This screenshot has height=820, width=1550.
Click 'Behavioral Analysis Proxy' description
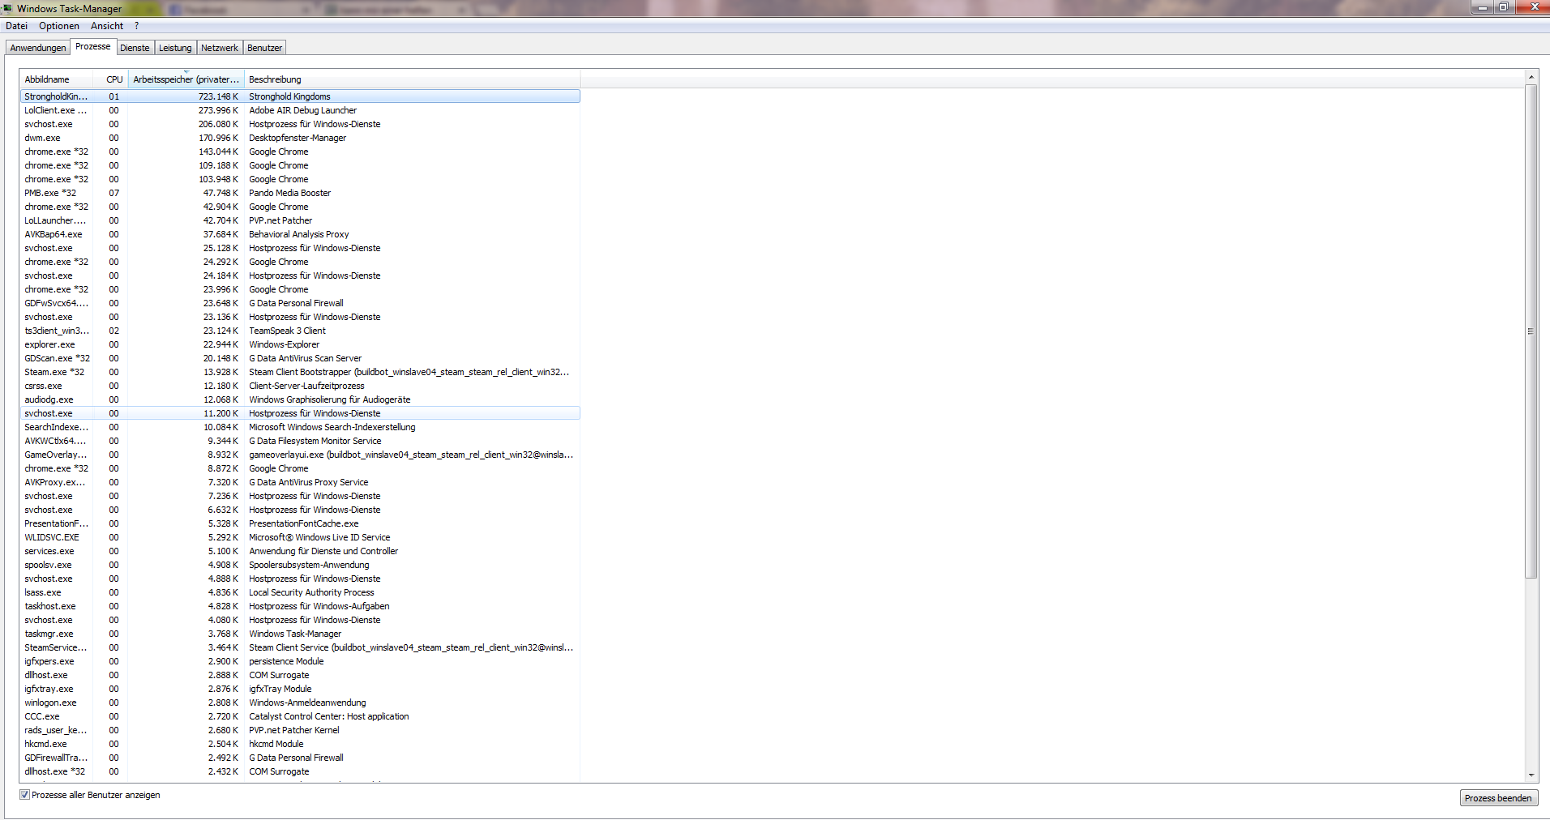(298, 234)
